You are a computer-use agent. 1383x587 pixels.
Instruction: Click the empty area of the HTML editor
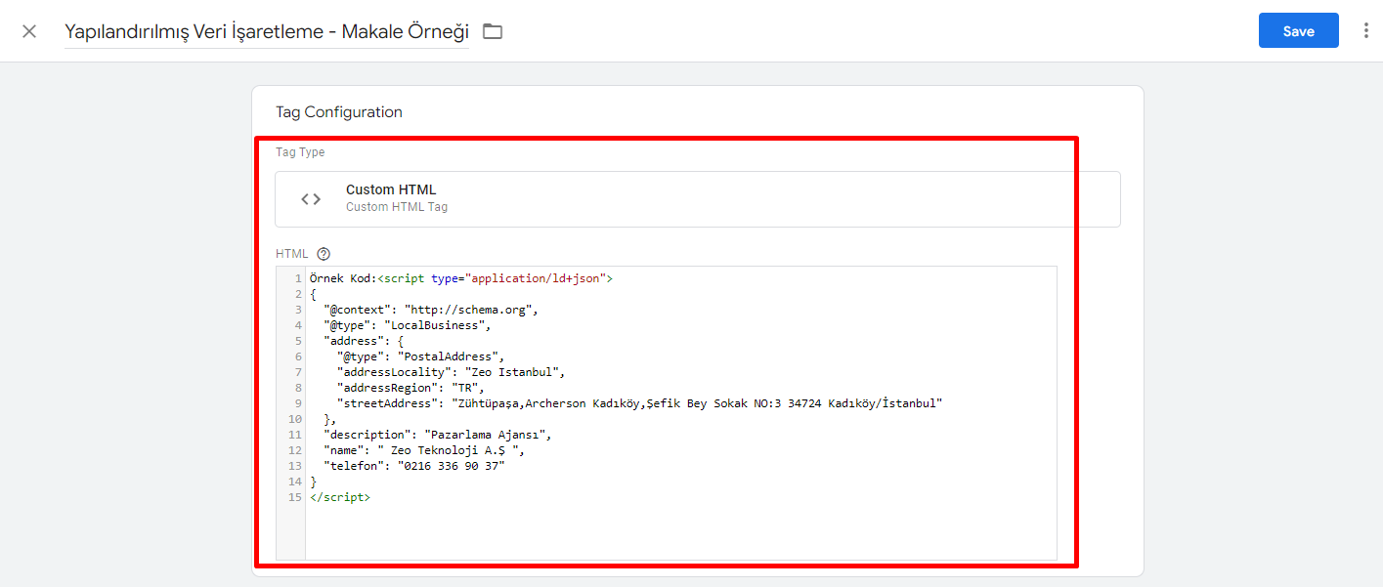tap(680, 531)
